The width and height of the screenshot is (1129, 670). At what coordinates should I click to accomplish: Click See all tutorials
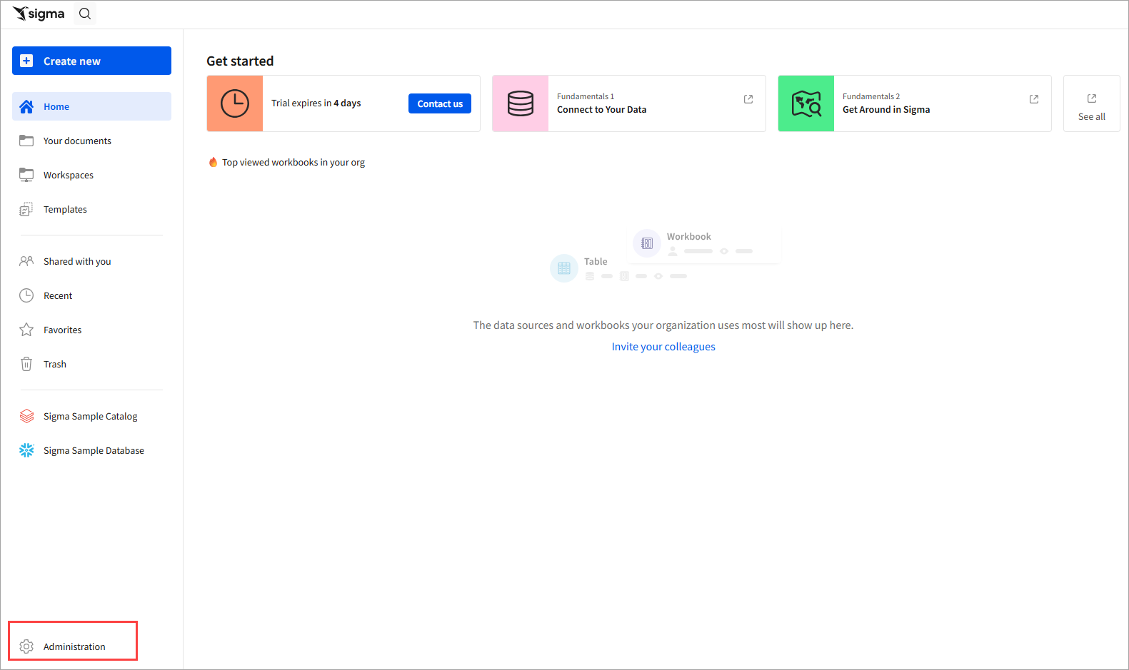click(1092, 103)
